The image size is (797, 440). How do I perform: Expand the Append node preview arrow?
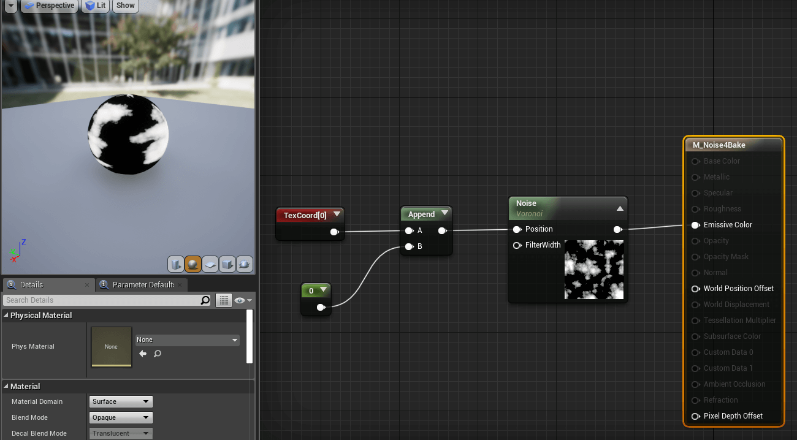coord(444,213)
